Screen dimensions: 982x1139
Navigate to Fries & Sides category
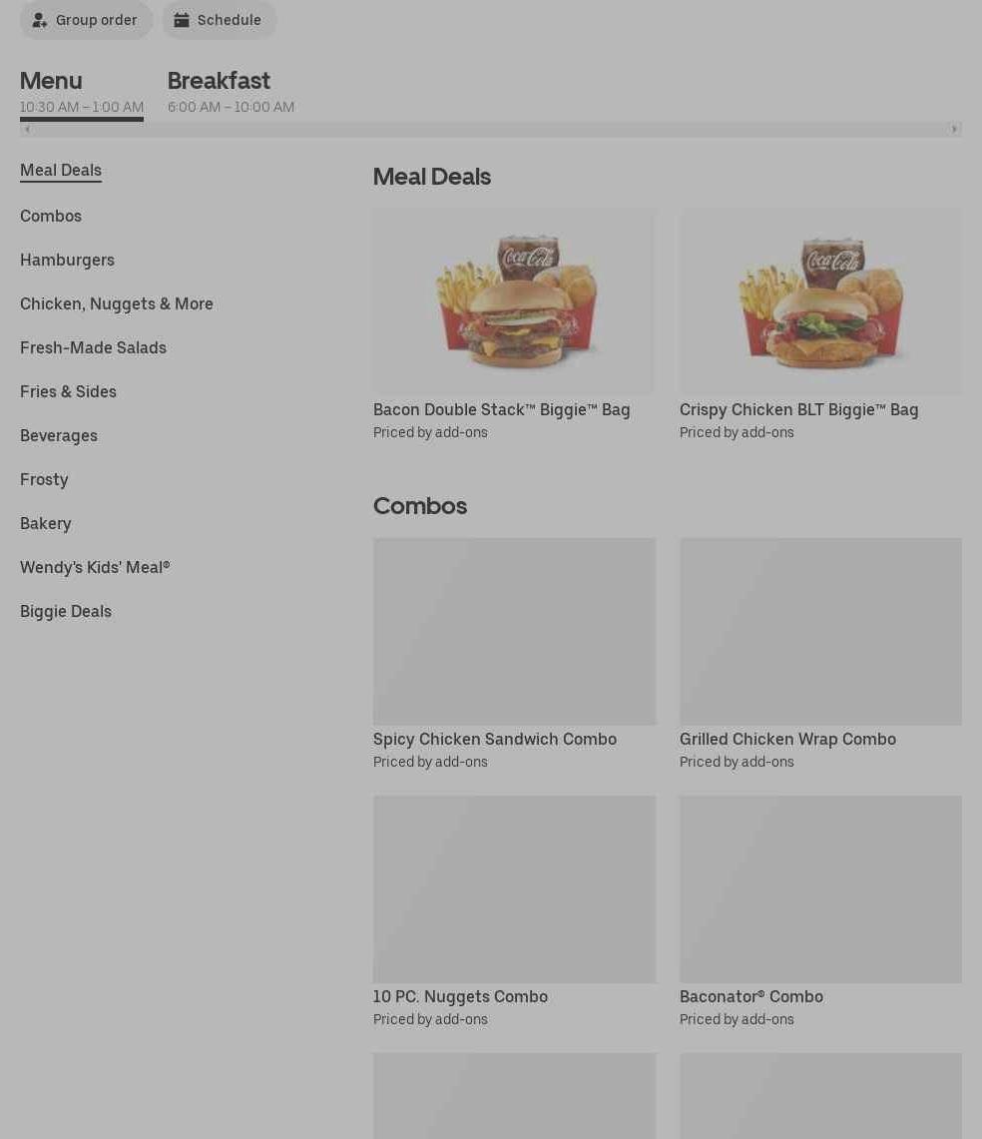tap(68, 391)
